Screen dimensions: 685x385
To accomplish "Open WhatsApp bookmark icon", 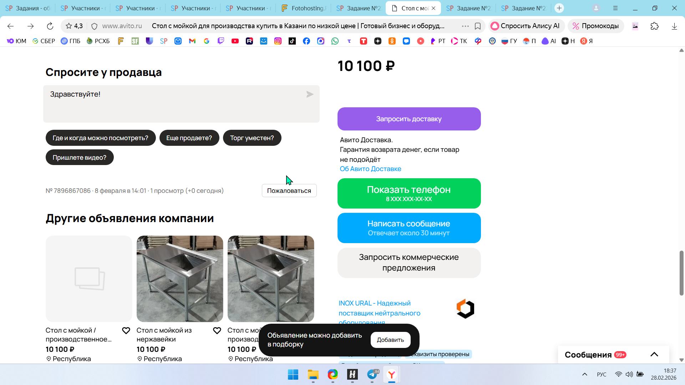I will 335,41.
